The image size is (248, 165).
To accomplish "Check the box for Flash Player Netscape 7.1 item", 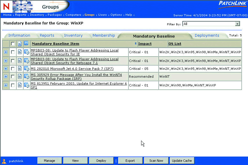I will click(13, 61).
